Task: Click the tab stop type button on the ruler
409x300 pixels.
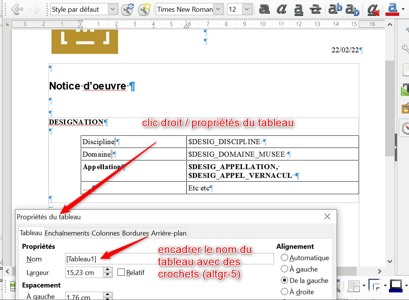Action: (8, 24)
